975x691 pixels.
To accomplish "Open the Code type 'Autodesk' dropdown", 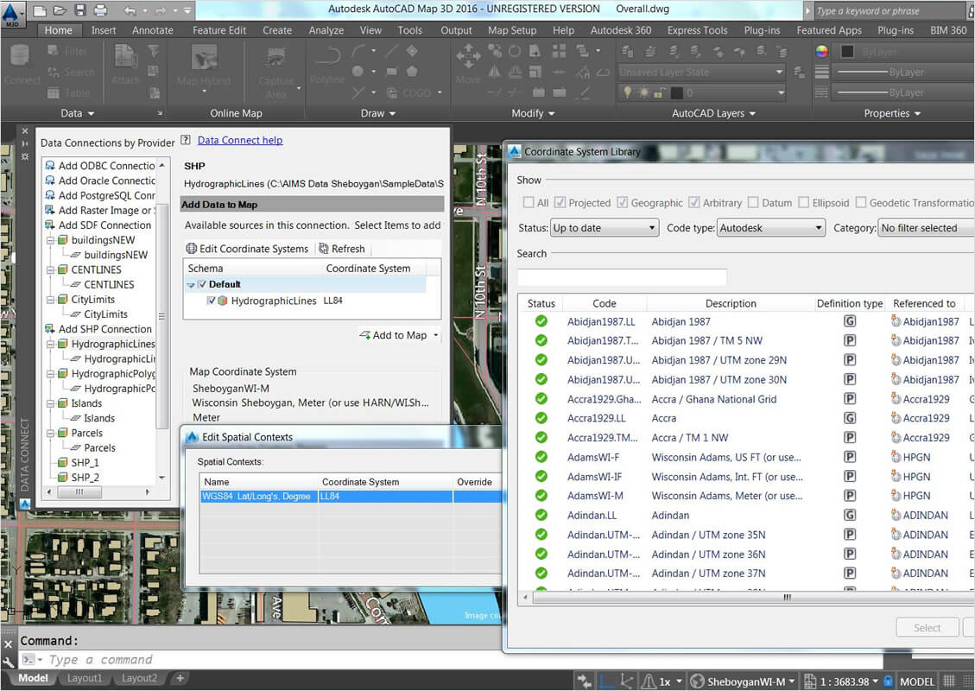I will [770, 228].
